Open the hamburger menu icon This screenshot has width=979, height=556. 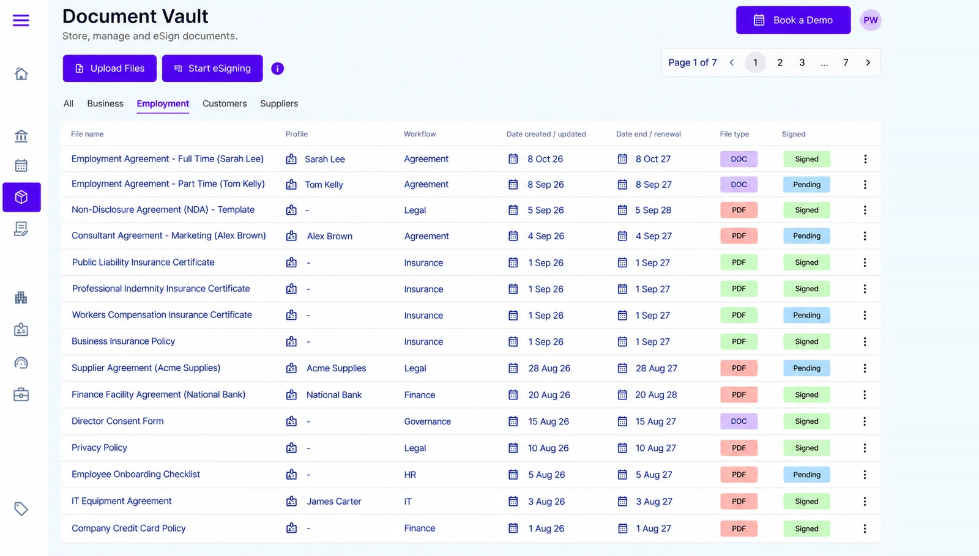coord(21,20)
